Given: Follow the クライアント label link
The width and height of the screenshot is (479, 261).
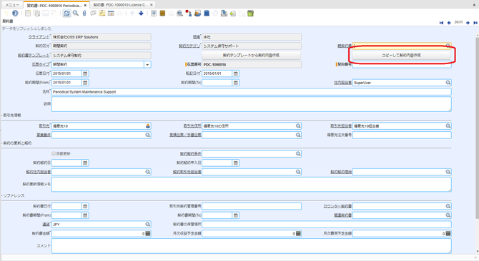Looking at the screenshot, I should click(39, 37).
